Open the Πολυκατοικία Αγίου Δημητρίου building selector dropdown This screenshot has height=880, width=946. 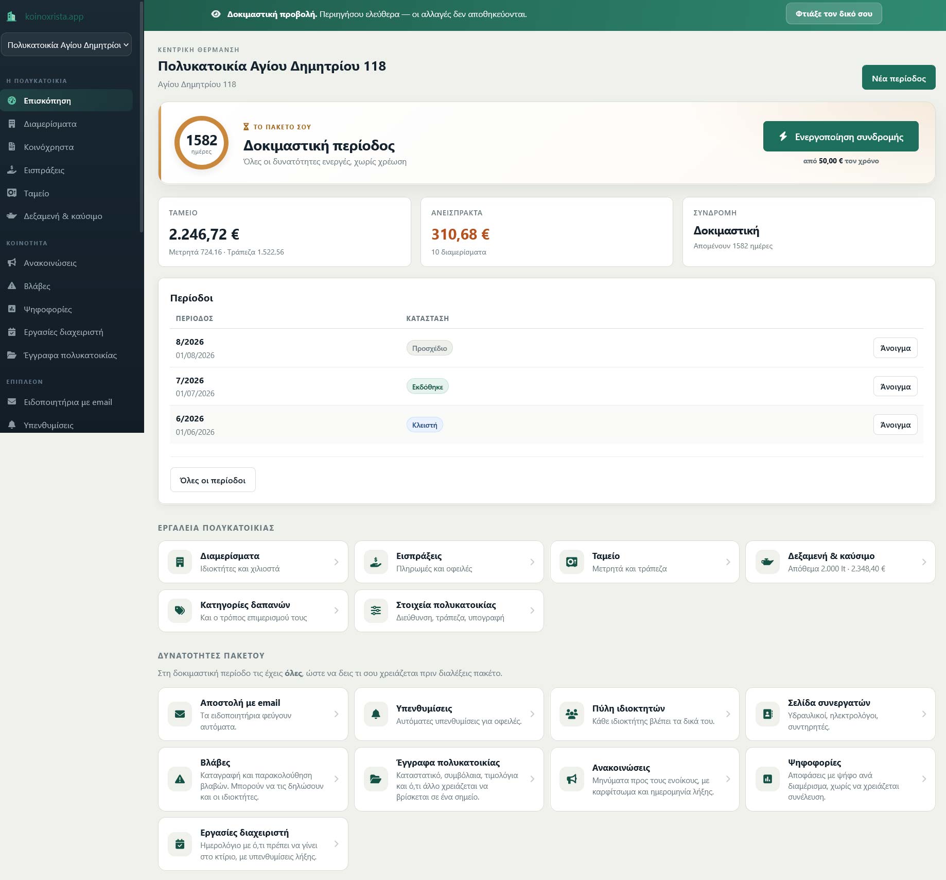(x=66, y=45)
